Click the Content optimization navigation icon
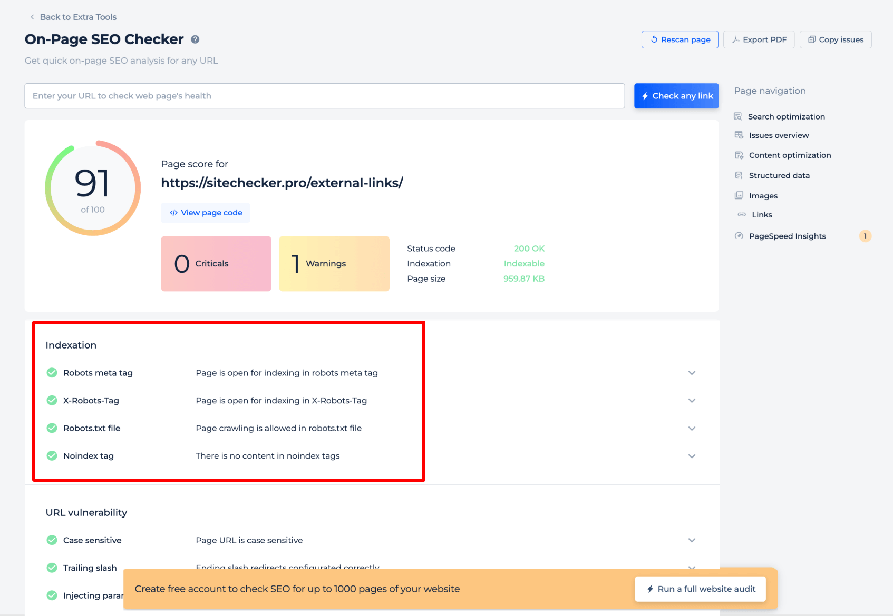This screenshot has width=893, height=616. pyautogui.click(x=739, y=155)
